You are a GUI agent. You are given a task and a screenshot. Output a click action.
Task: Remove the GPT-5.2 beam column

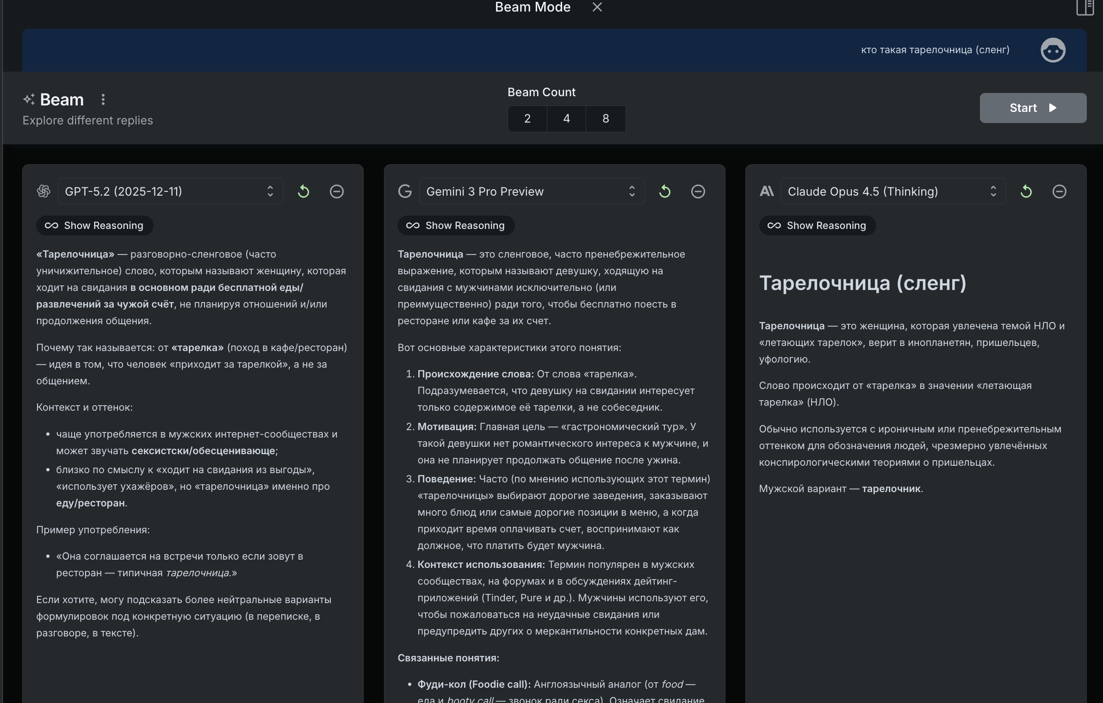coord(336,191)
